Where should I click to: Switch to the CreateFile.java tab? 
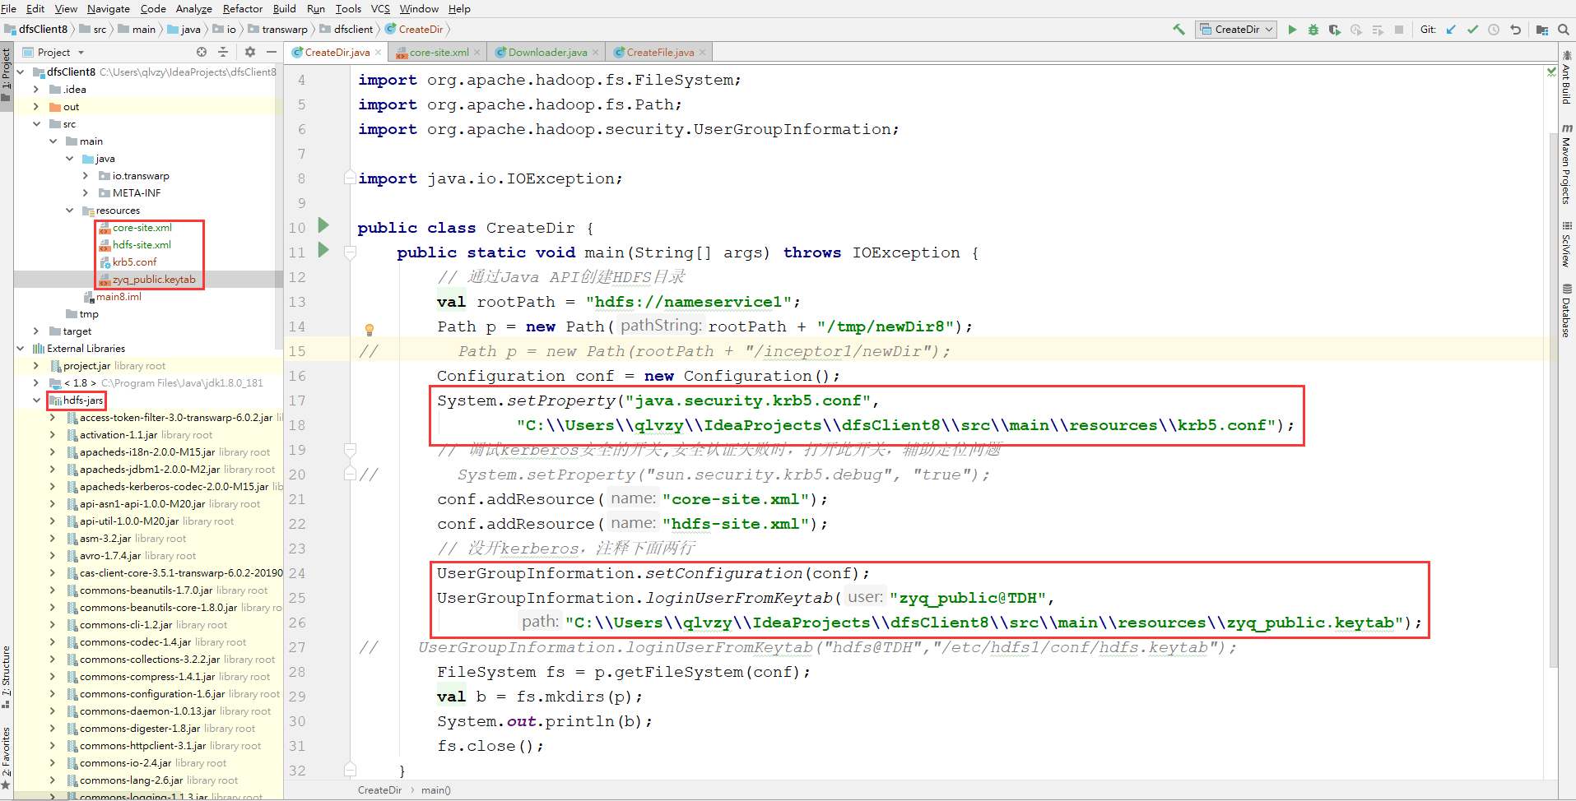[x=660, y=53]
